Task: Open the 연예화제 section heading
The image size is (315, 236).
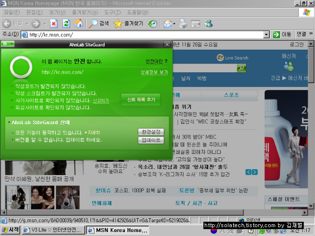Action: tap(102, 203)
